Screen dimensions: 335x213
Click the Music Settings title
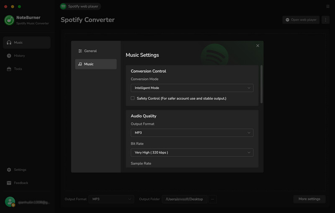click(x=142, y=55)
